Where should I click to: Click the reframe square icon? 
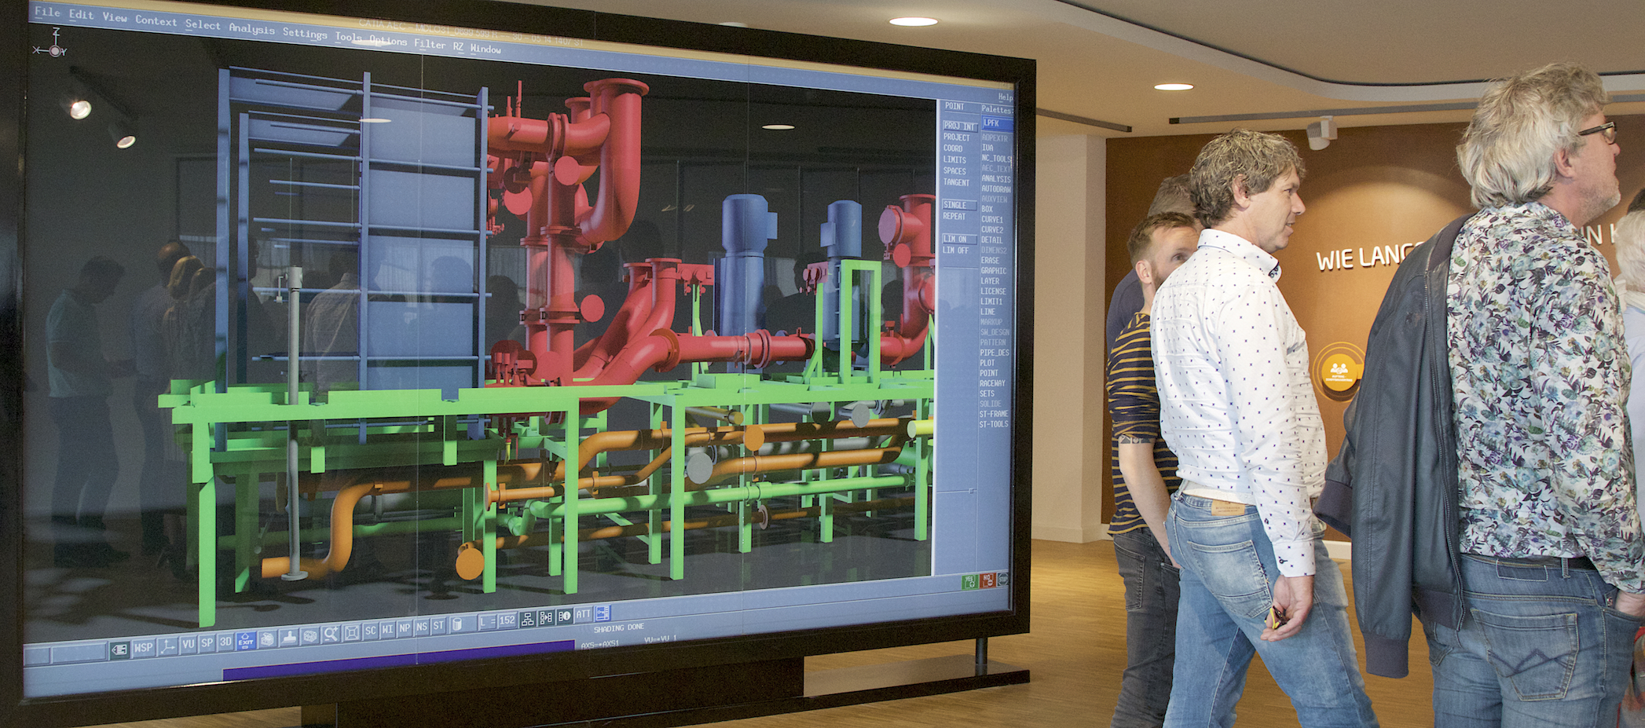351,633
